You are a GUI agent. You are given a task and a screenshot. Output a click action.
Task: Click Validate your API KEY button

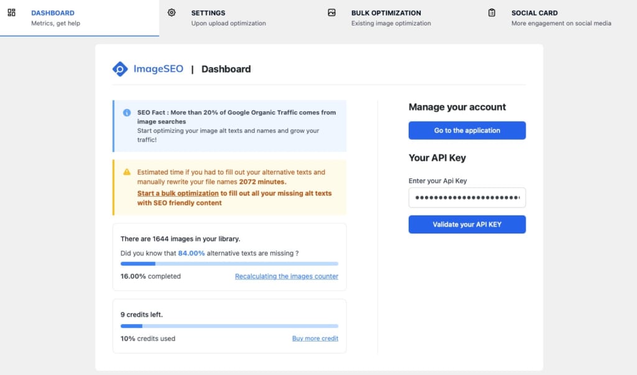coord(467,224)
